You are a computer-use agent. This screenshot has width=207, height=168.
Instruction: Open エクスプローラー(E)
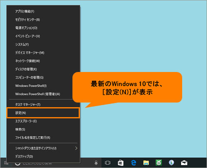pyautogui.click(x=43, y=121)
